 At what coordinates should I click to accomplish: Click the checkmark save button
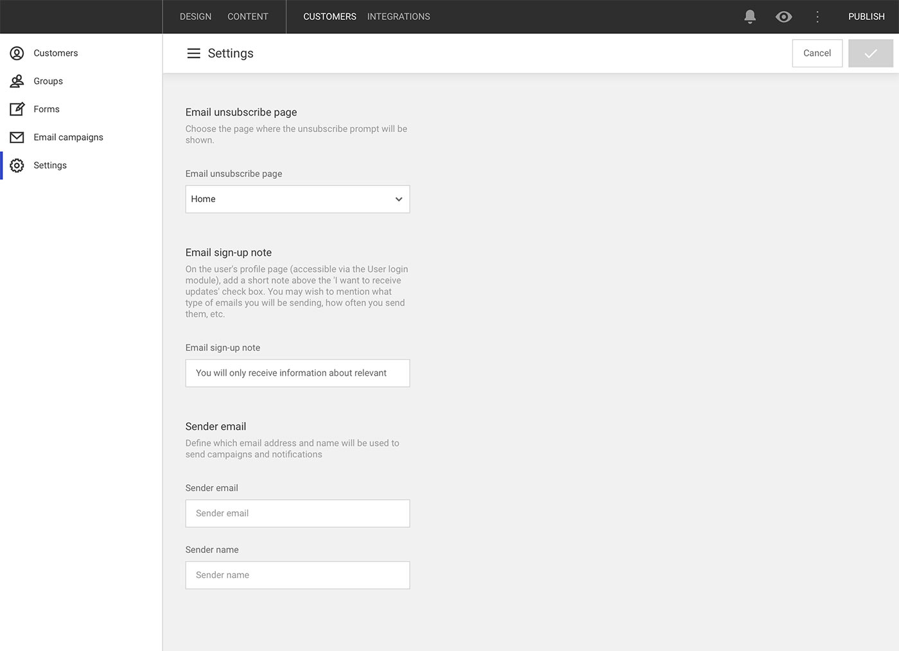pos(871,53)
